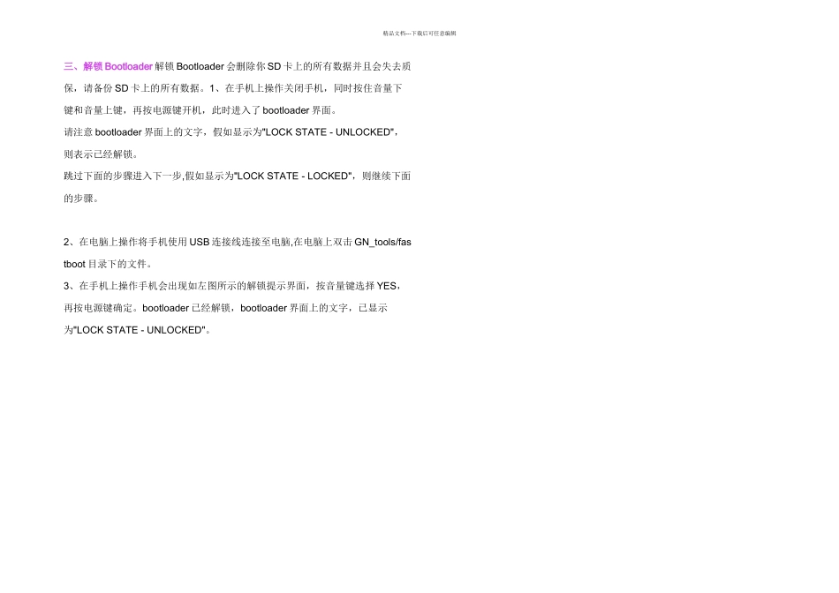This screenshot has height=593, width=839.
Task: Click the line starting '2、在电脑上操作将手机使用 USB'
Action: pyautogui.click(x=237, y=242)
